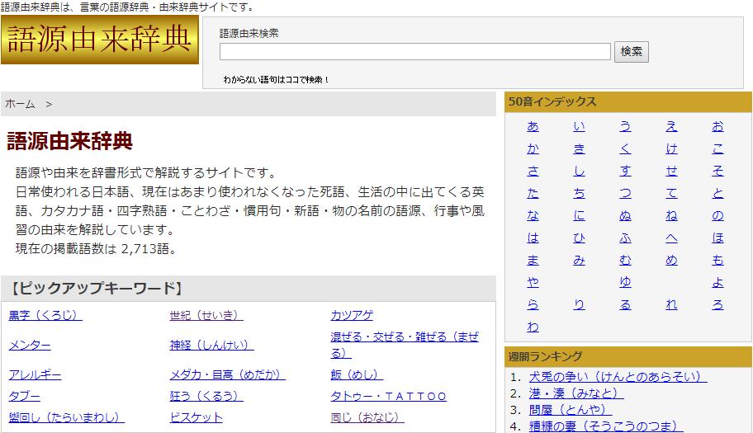The height and width of the screenshot is (433, 753).
Task: Select the ぬ index link
Action: pos(625,216)
